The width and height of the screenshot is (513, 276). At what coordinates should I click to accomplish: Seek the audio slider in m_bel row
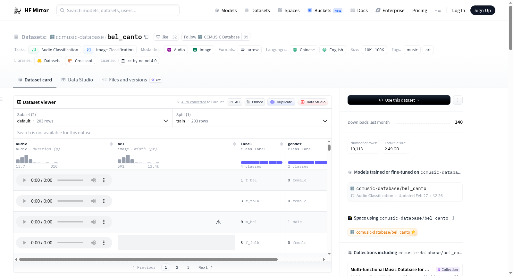(x=70, y=222)
